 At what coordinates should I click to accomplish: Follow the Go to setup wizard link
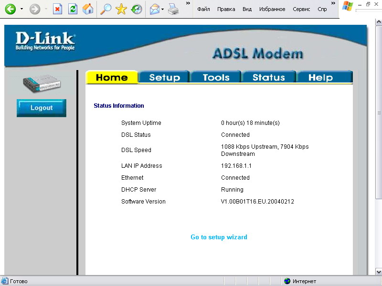[219, 237]
